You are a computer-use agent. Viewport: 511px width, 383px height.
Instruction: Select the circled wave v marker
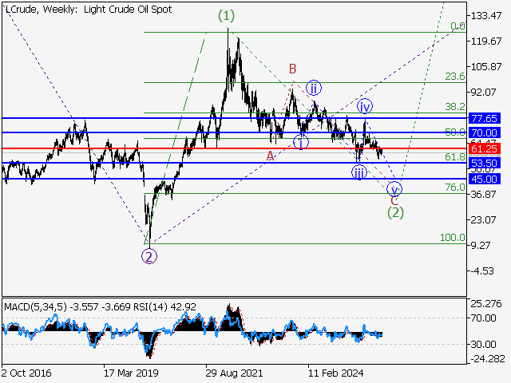coord(394,189)
